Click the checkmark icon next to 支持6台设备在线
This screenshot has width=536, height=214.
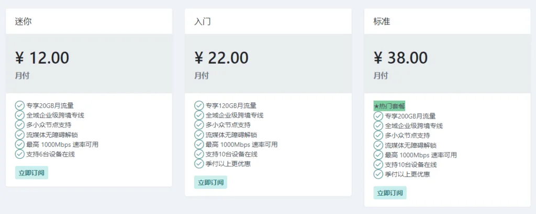[x=20, y=154]
